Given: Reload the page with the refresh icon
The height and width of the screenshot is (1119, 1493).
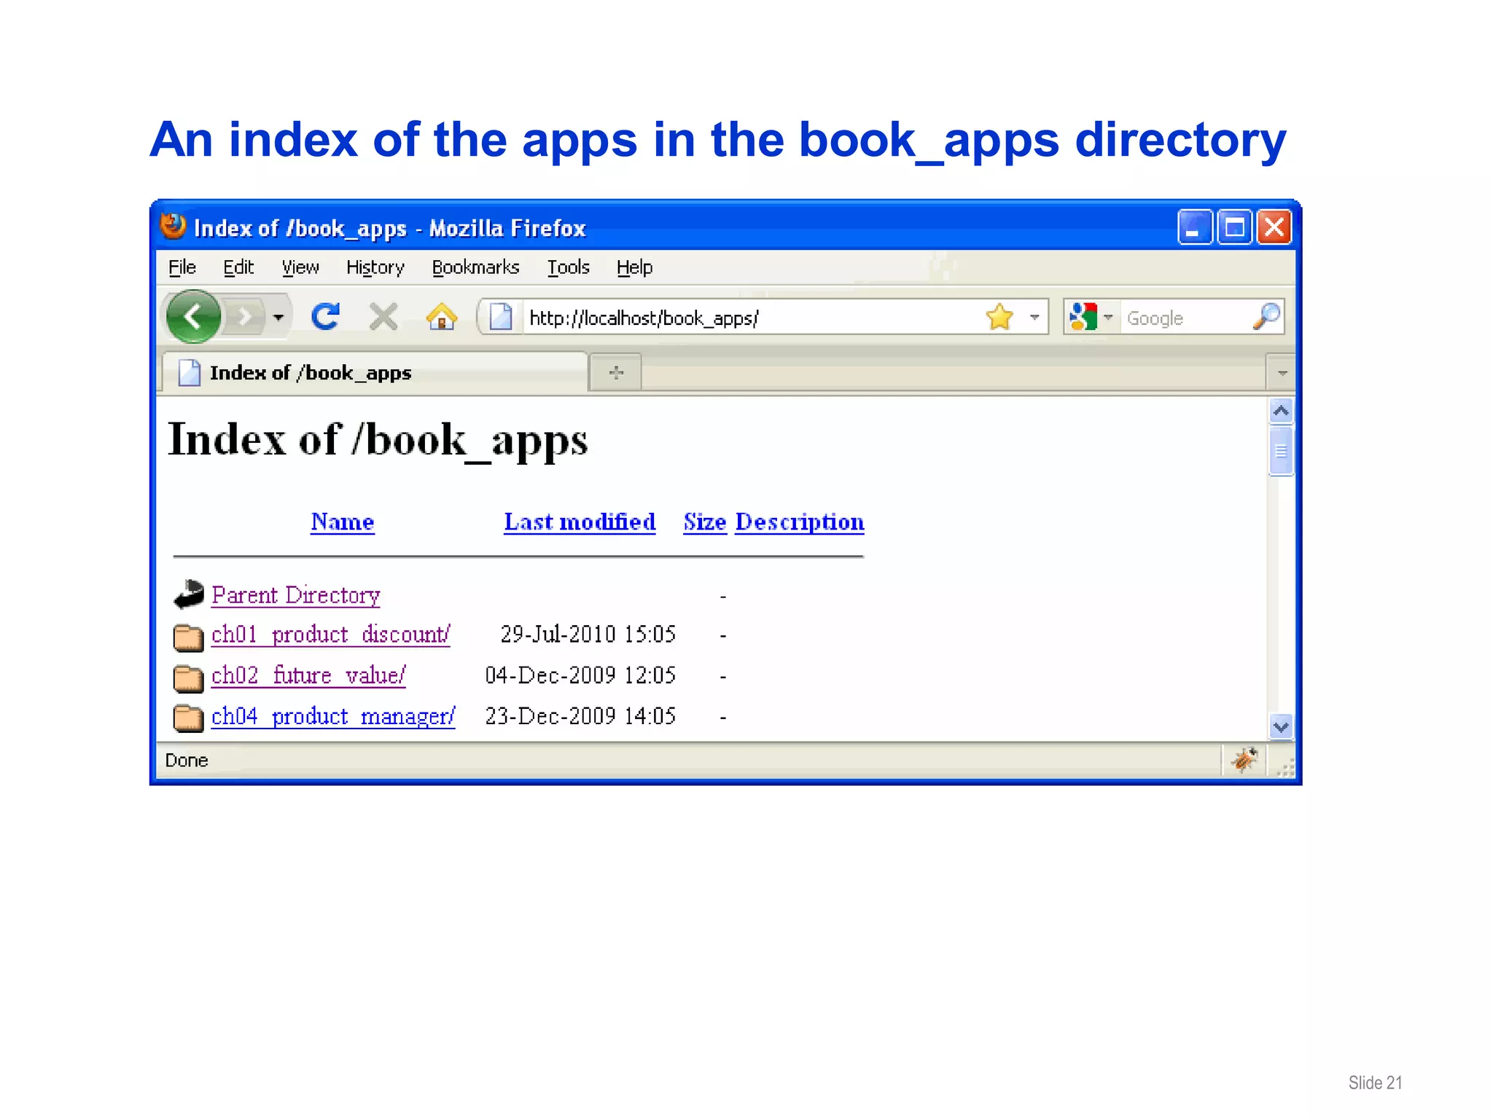Looking at the screenshot, I should pyautogui.click(x=325, y=317).
